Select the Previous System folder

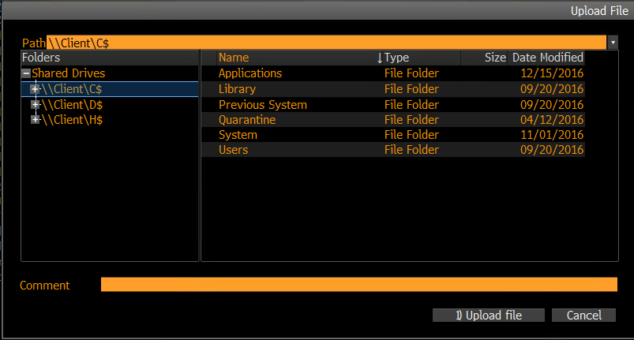[262, 105]
